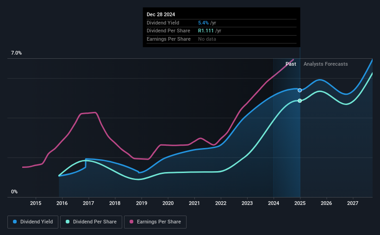This screenshot has width=380, height=235.
Task: Click the tooltip Dividend Yield row label
Action: click(x=163, y=23)
